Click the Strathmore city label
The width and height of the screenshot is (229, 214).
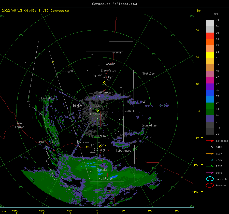pos(124,151)
